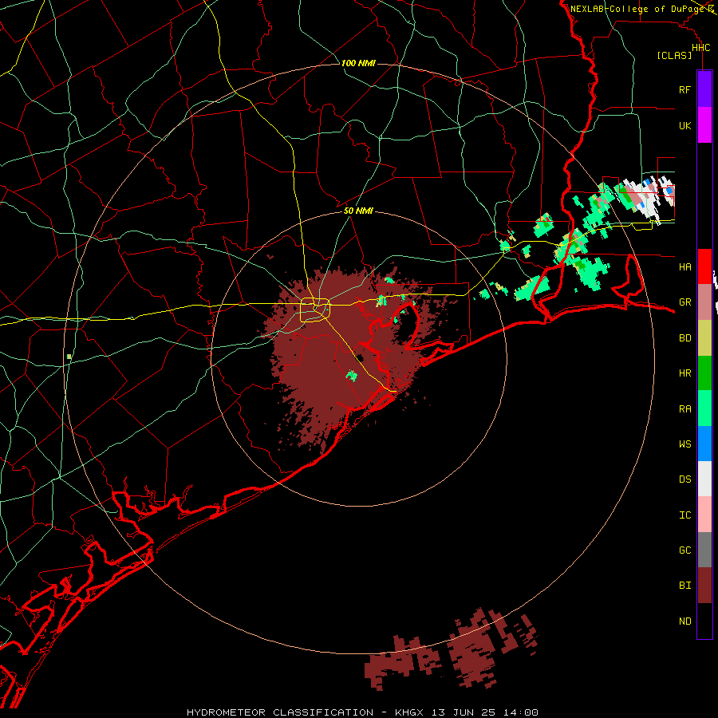Click the BI brown legend swatch
The height and width of the screenshot is (718, 718).
tap(704, 586)
